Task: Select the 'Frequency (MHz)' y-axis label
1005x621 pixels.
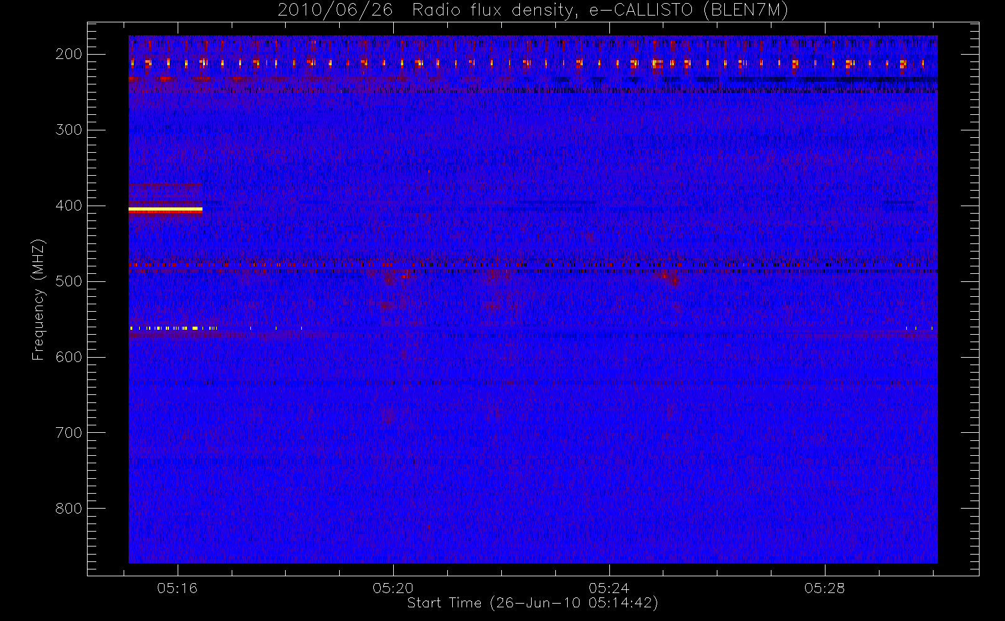Action: [x=39, y=299]
